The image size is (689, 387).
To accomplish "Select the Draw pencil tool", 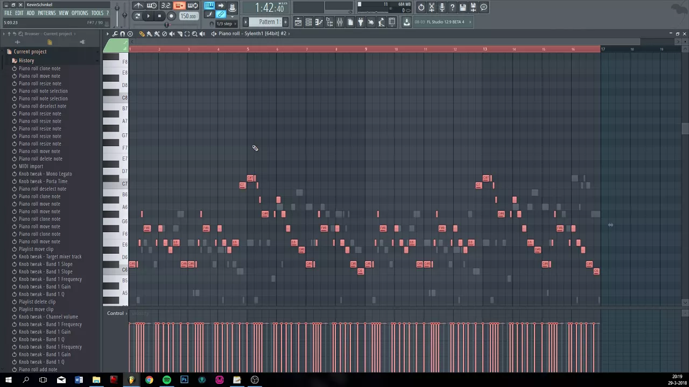I will (x=142, y=33).
